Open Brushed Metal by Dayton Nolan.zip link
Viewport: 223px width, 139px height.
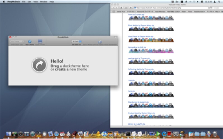point(141,113)
